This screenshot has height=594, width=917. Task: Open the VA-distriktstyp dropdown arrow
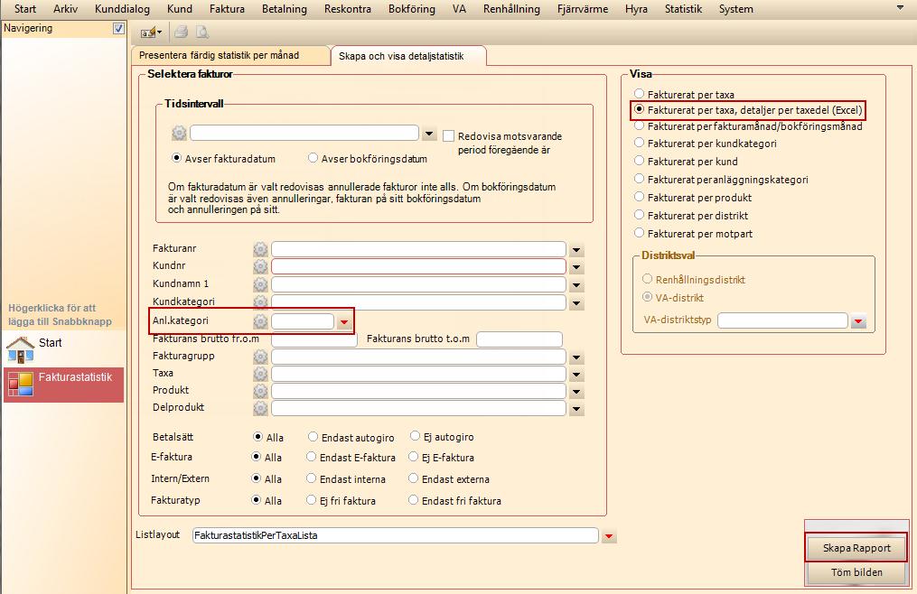point(858,321)
